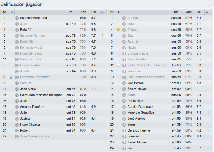Click info icon beside Santiago Romero
Viewport: 214px width, 152px height.
tap(17, 36)
